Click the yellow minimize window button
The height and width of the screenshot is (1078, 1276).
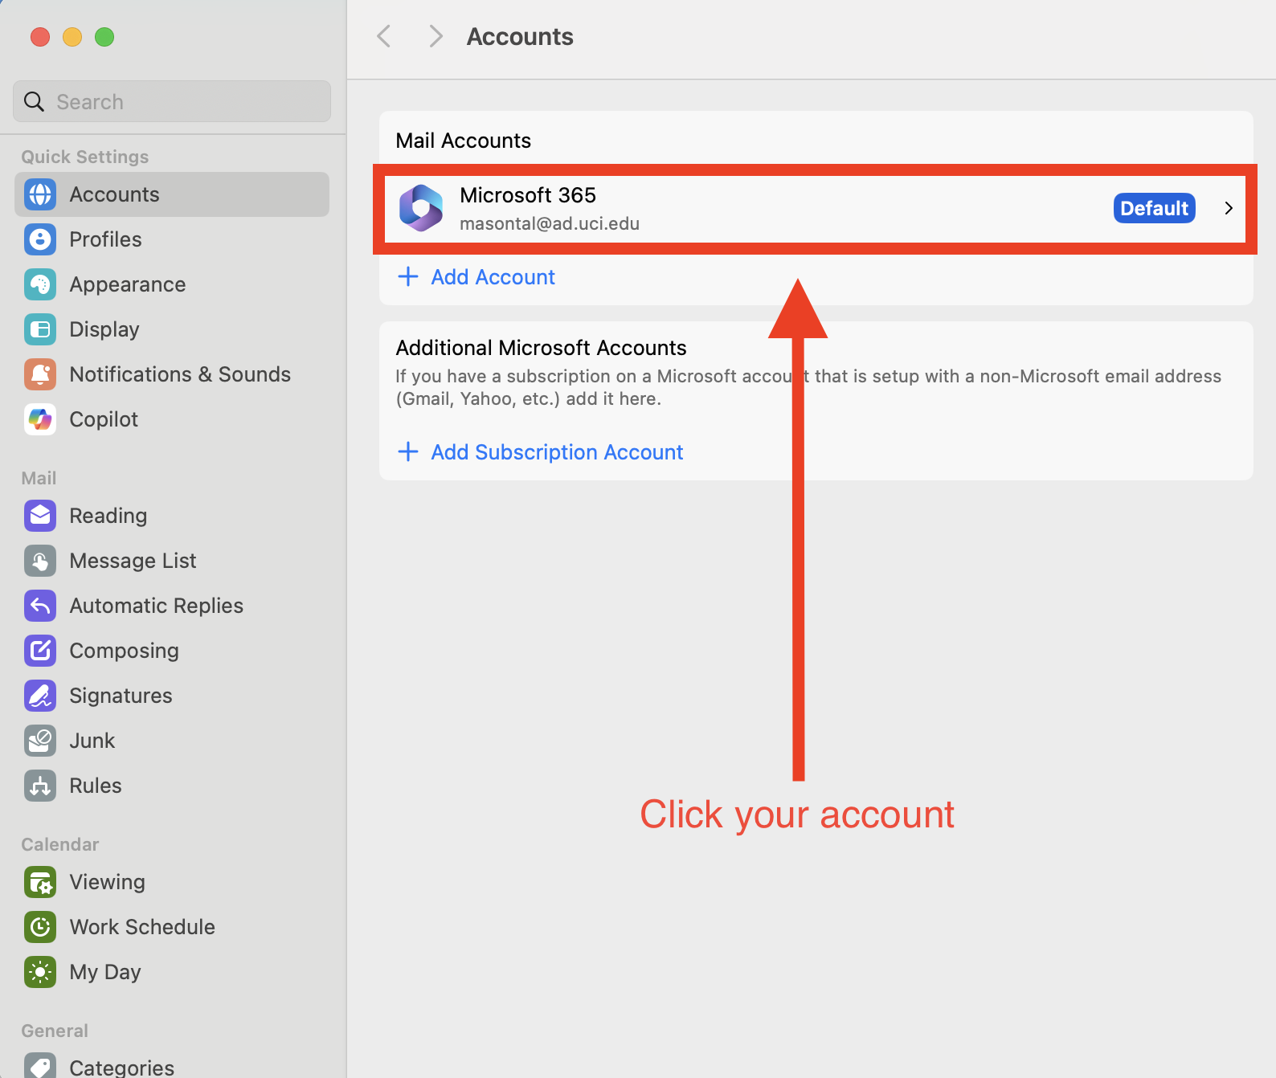tap(72, 37)
